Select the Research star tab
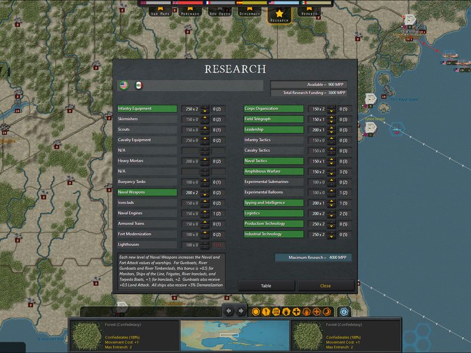Screen dimensions: 471x353 click(x=279, y=15)
